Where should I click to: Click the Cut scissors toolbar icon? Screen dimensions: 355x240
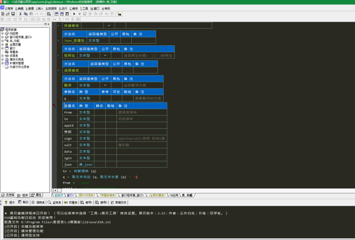pos(21,14)
